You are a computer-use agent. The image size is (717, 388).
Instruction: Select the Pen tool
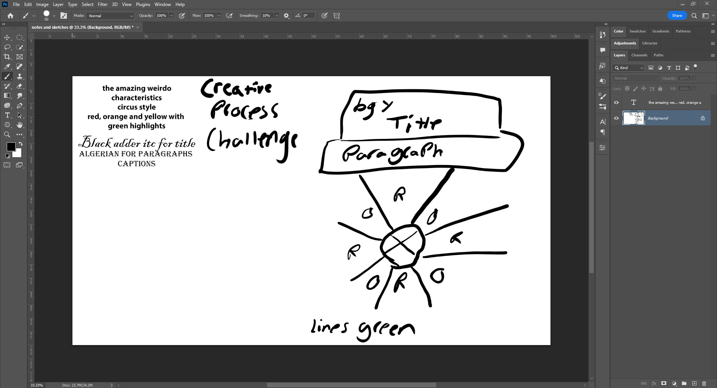click(20, 105)
